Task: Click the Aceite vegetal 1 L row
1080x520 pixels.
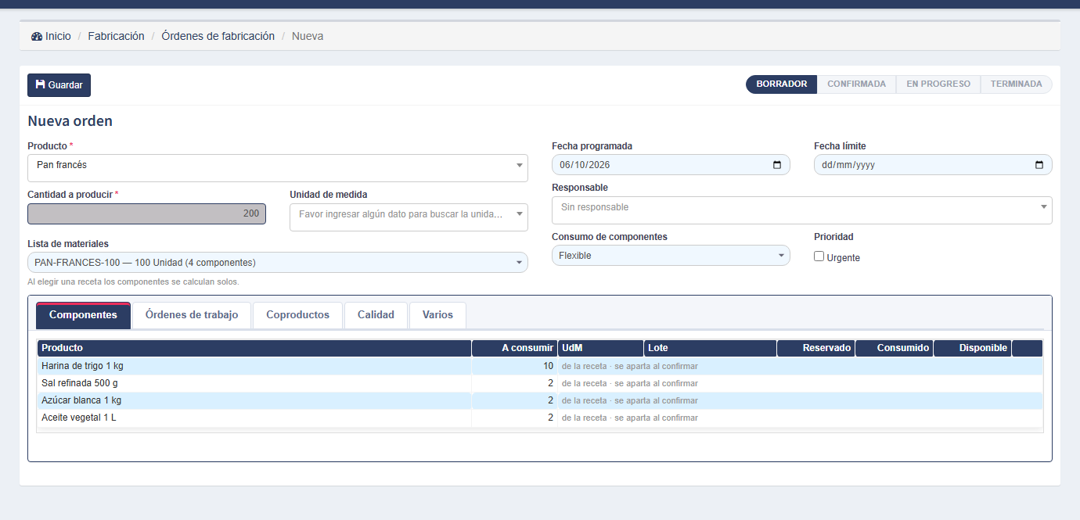Action: click(540, 418)
